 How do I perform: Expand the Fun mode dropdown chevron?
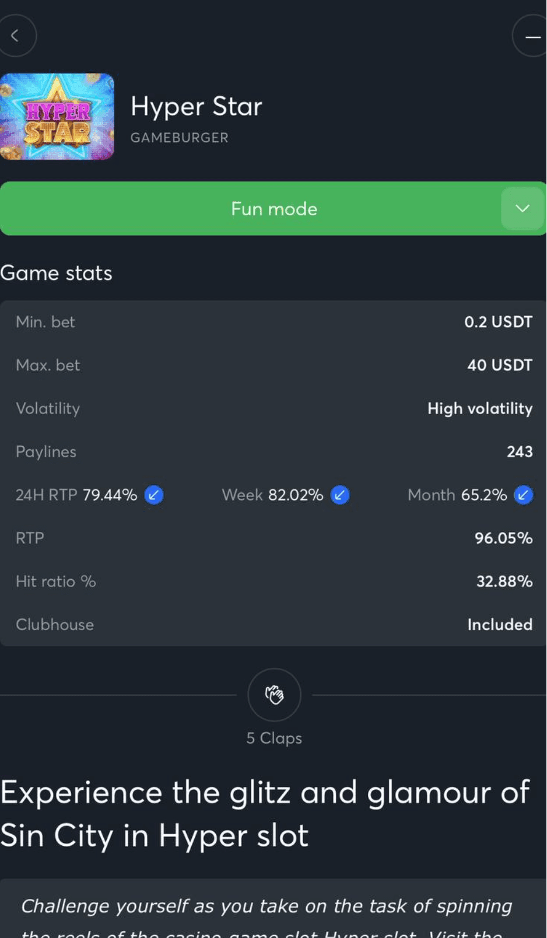[522, 208]
